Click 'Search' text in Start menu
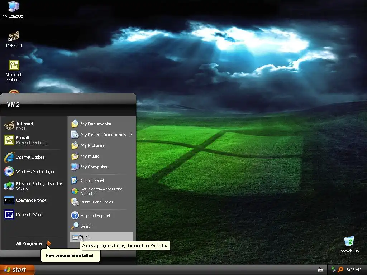 coord(87,226)
